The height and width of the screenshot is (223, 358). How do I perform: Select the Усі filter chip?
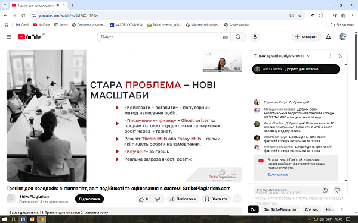pos(253,209)
